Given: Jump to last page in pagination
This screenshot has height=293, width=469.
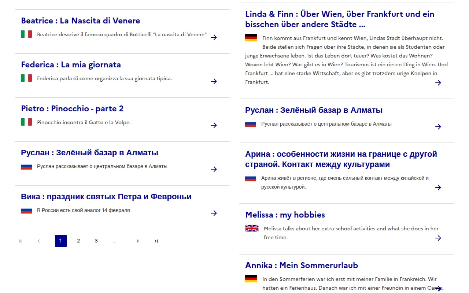Looking at the screenshot, I should pyautogui.click(x=156, y=241).
